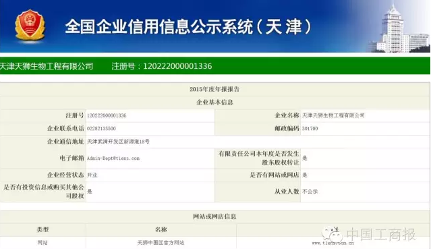Image resolution: width=431 pixels, height=249 pixels.
Task: Click the 电子邮箱 label
Action: point(71,158)
